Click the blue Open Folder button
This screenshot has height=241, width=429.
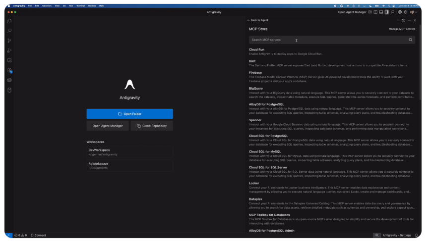point(129,114)
